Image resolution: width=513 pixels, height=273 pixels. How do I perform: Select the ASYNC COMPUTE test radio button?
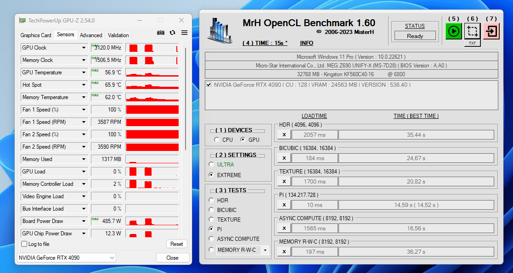211,239
